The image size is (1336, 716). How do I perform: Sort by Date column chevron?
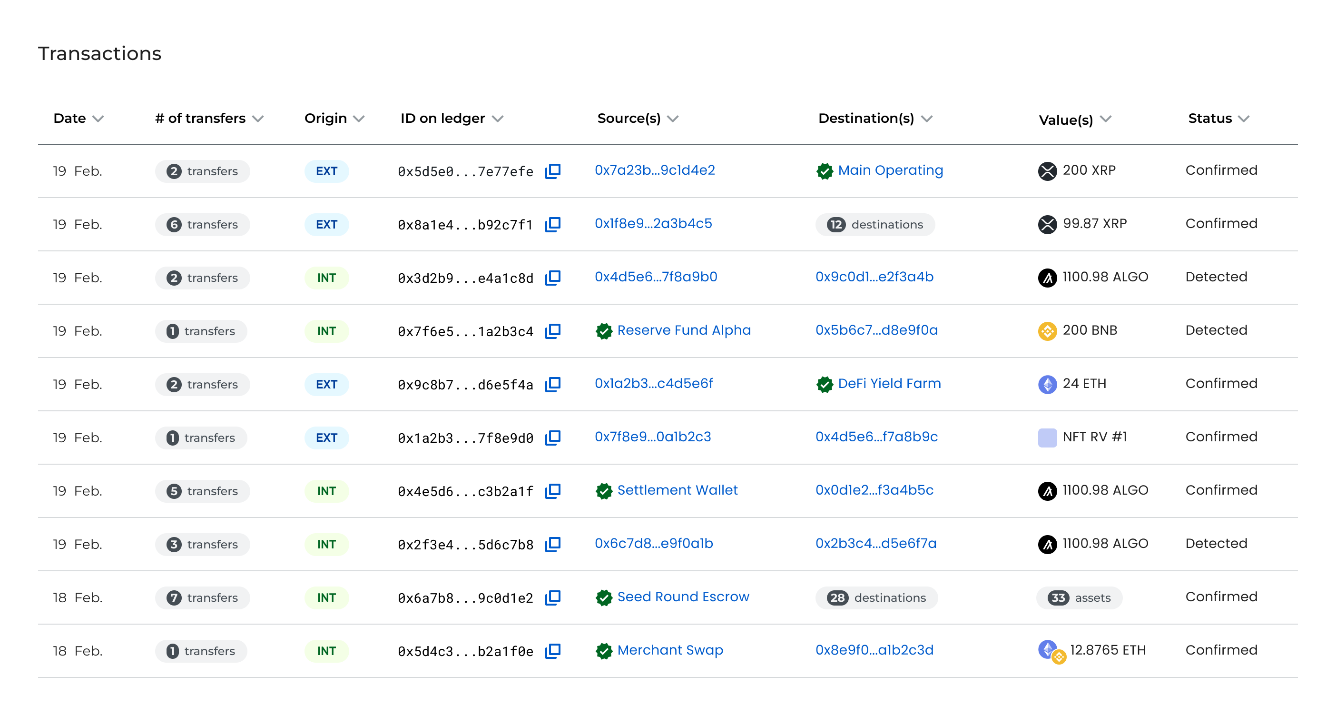98,119
